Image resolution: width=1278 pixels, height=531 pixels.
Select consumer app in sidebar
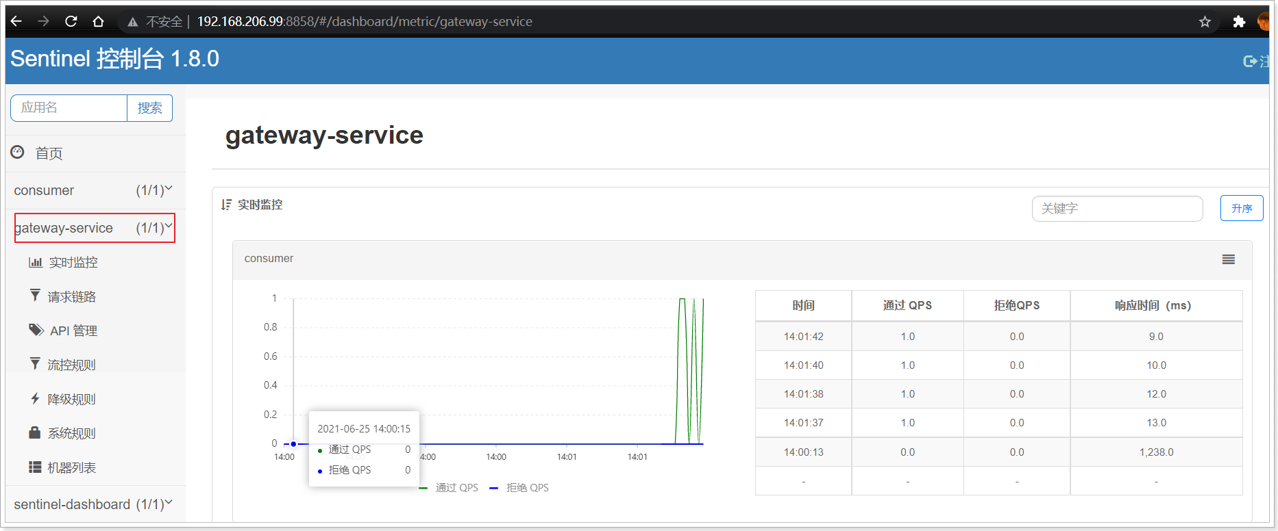point(44,190)
